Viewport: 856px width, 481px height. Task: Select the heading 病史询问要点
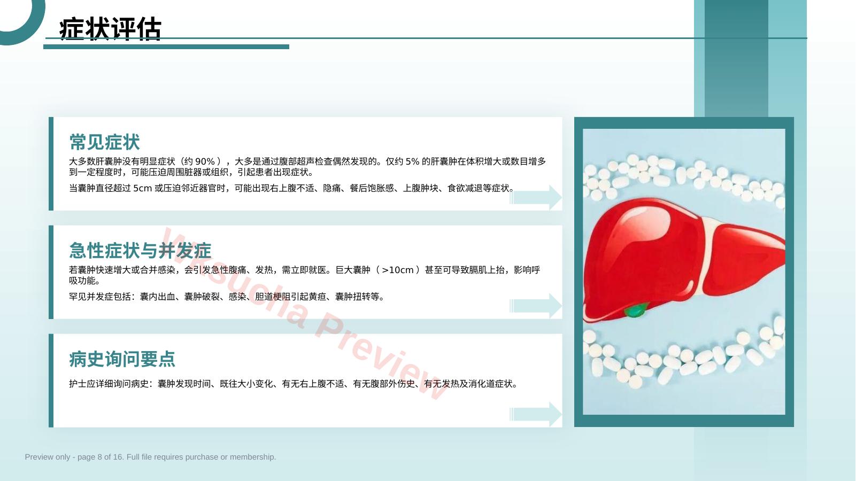(122, 359)
